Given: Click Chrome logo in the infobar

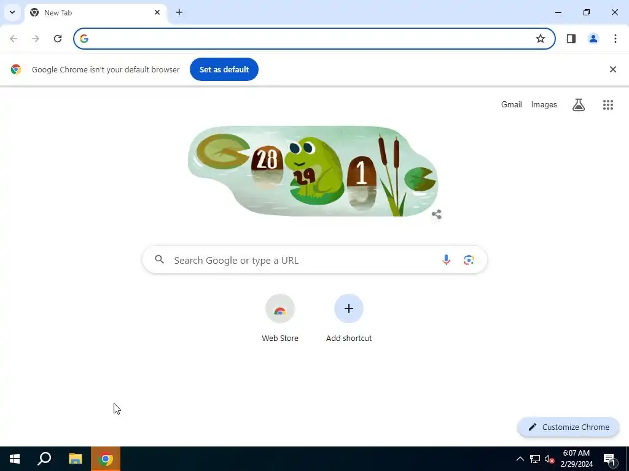Looking at the screenshot, I should (x=16, y=69).
